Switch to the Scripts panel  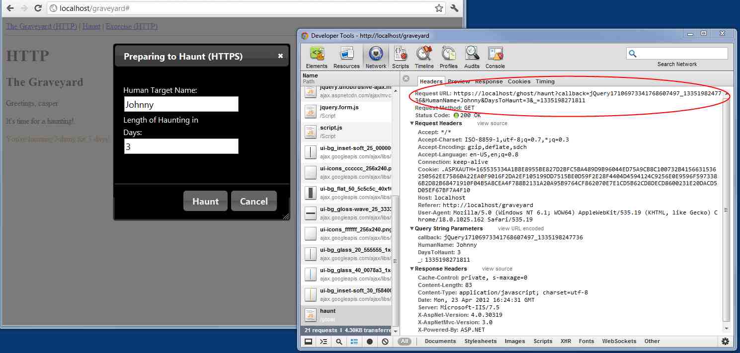click(400, 57)
